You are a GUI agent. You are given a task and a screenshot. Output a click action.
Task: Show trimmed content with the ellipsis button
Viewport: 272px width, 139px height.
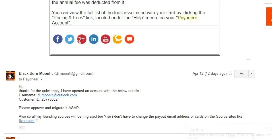(x=22, y=128)
